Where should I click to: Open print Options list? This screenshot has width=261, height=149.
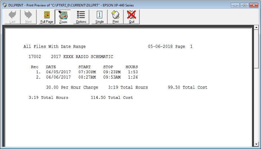pyautogui.click(x=81, y=17)
